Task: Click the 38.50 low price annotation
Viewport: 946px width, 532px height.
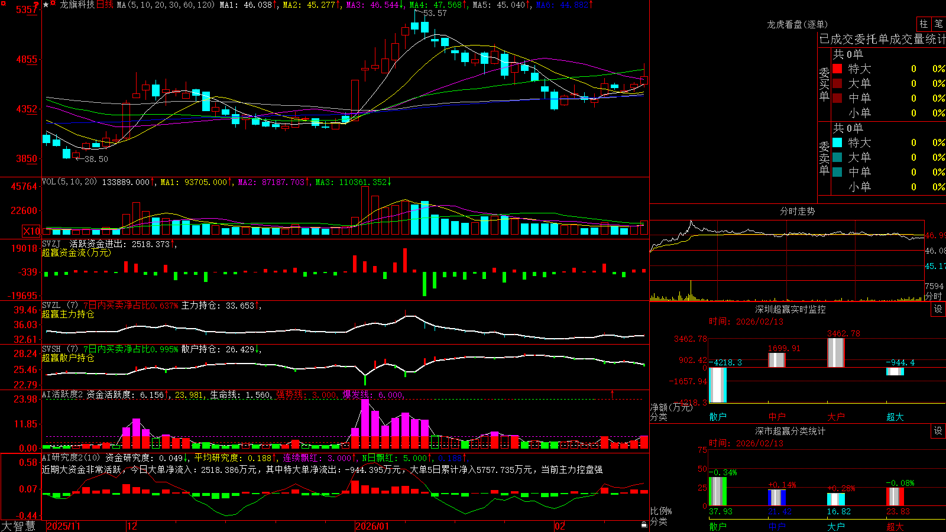Action: coord(96,159)
